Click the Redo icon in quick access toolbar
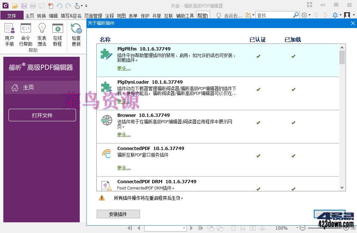Viewport: 357px width, 233px height. (69, 6)
